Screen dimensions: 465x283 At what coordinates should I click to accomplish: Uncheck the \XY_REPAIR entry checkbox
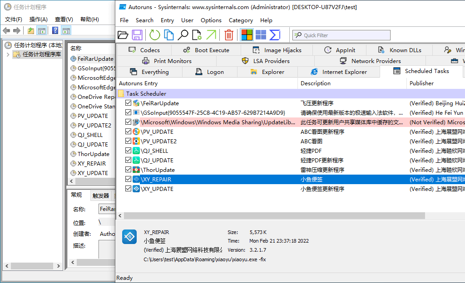coord(128,179)
